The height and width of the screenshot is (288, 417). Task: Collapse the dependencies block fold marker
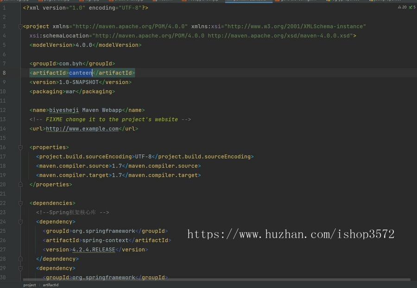[20, 203]
